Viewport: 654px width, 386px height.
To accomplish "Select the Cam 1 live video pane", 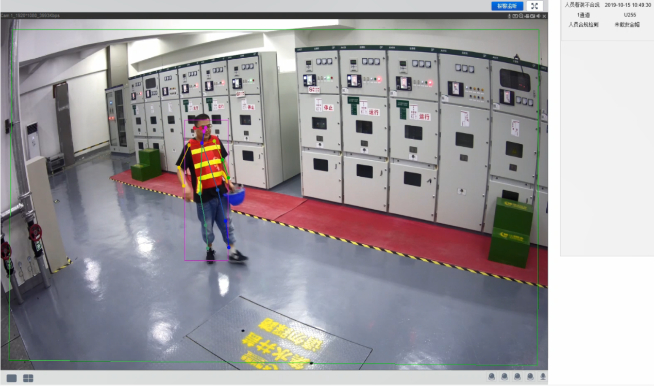I will coord(274,195).
